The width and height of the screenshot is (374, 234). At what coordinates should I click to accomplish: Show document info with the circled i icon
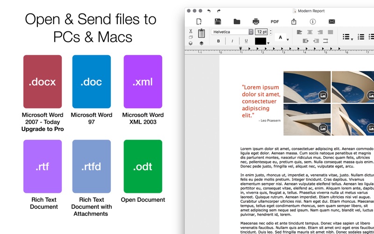(x=313, y=22)
